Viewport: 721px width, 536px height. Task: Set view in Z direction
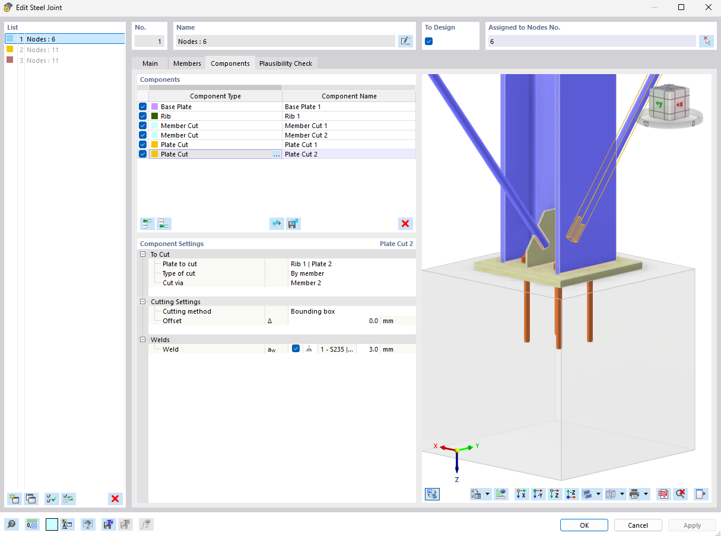coord(555,493)
